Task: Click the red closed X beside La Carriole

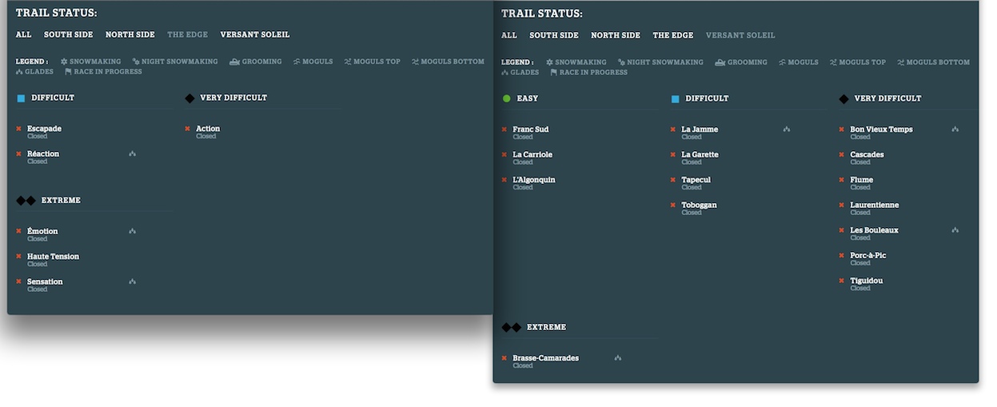Action: (x=504, y=155)
